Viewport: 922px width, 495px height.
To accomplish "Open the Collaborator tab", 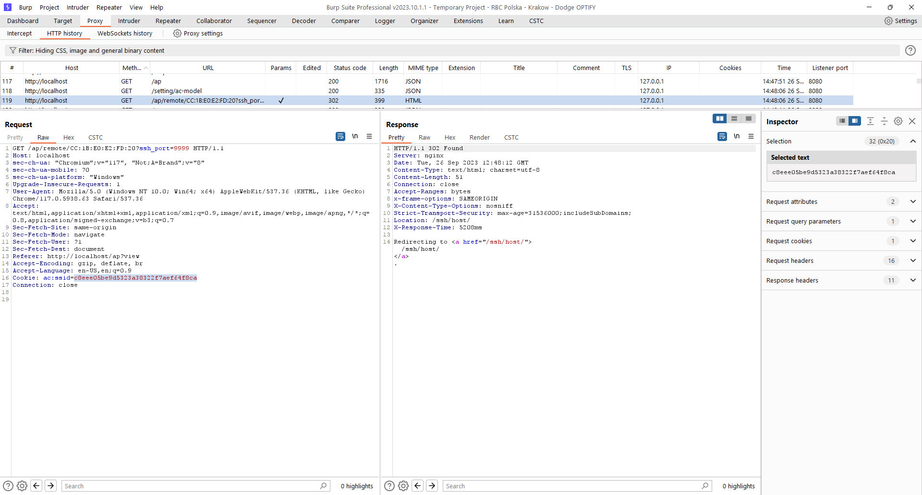I will pos(214,21).
